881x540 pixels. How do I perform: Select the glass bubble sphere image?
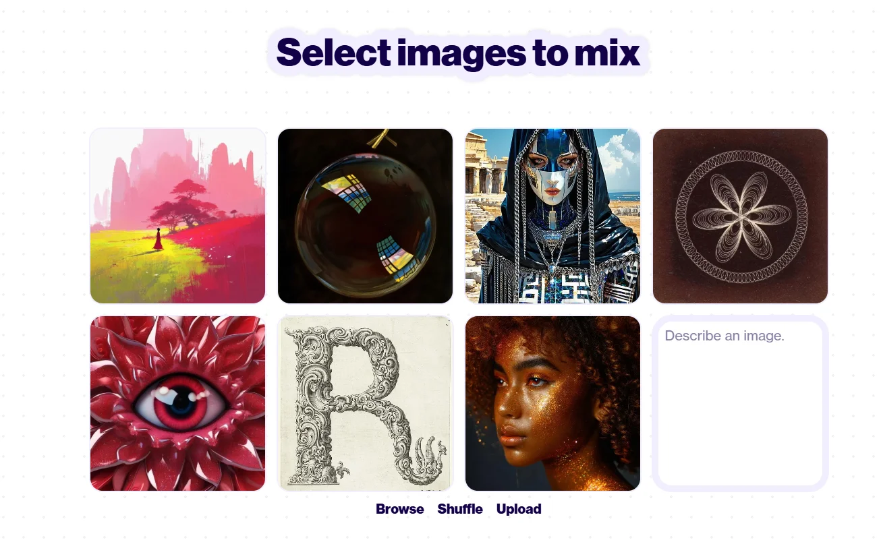click(x=365, y=216)
